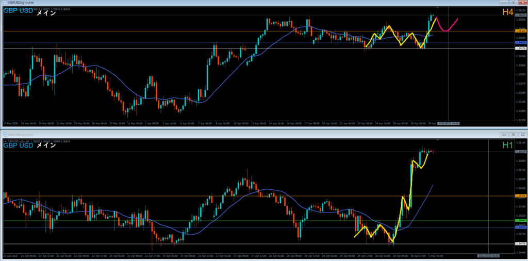Image resolution: width=528 pixels, height=261 pixels.
Task: Close the H1 chart window
Action: tap(522, 134)
